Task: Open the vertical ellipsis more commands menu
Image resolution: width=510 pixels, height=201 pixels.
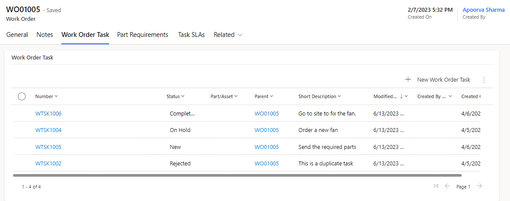Action: (x=484, y=80)
